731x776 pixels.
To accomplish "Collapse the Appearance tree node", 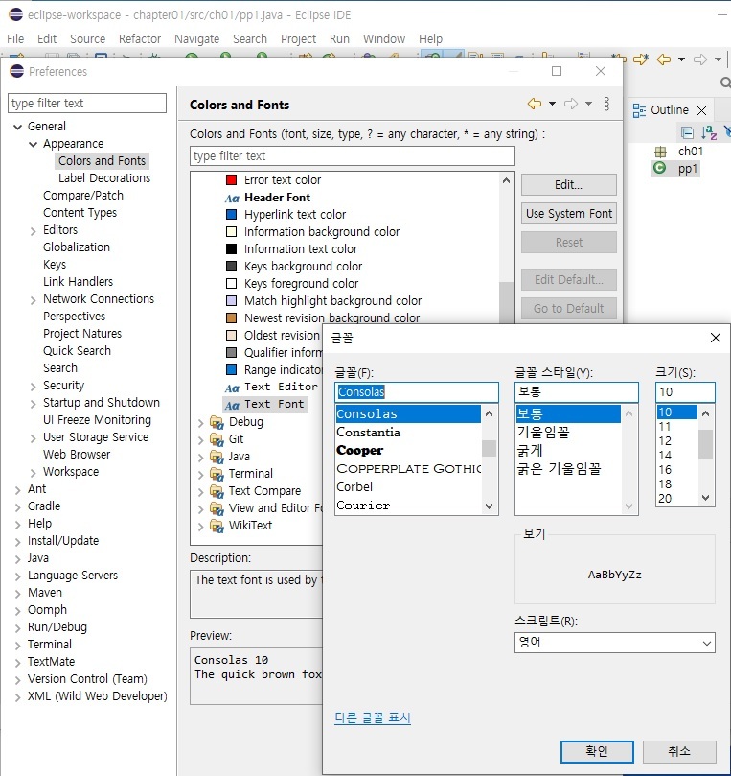I will (x=34, y=144).
